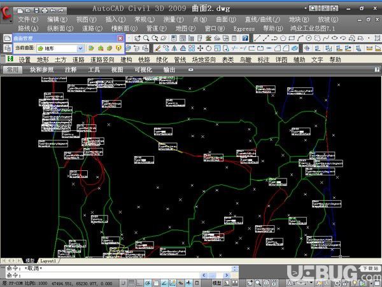This screenshot has height=287, width=382.
Task: Open the 鸿业工业总图7.1 menu
Action: pyautogui.click(x=313, y=29)
